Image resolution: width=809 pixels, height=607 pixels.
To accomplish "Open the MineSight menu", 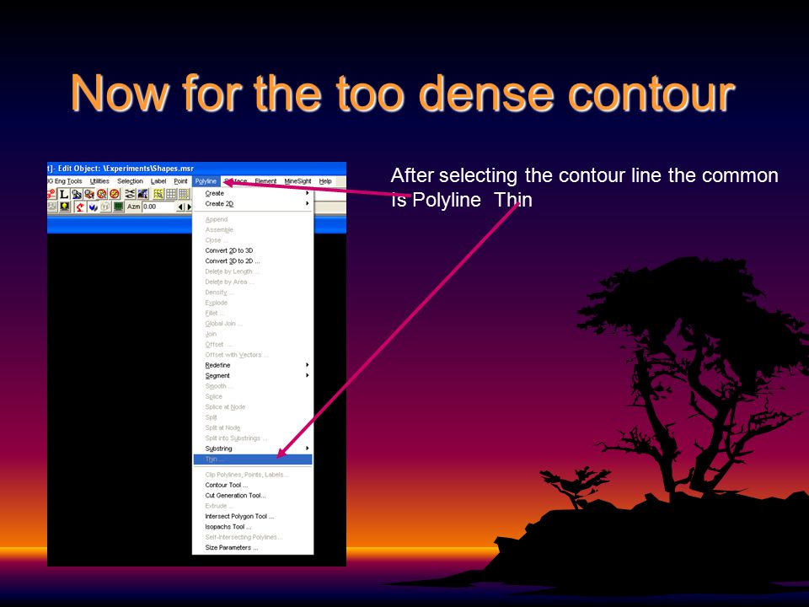I will [x=297, y=181].
